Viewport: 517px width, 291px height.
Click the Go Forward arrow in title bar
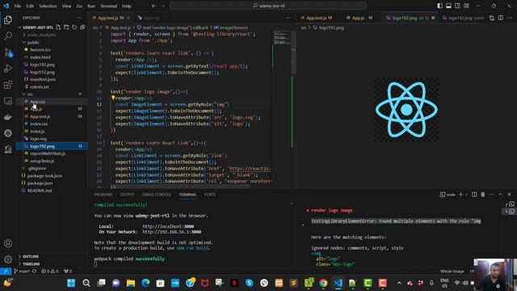(163, 6)
